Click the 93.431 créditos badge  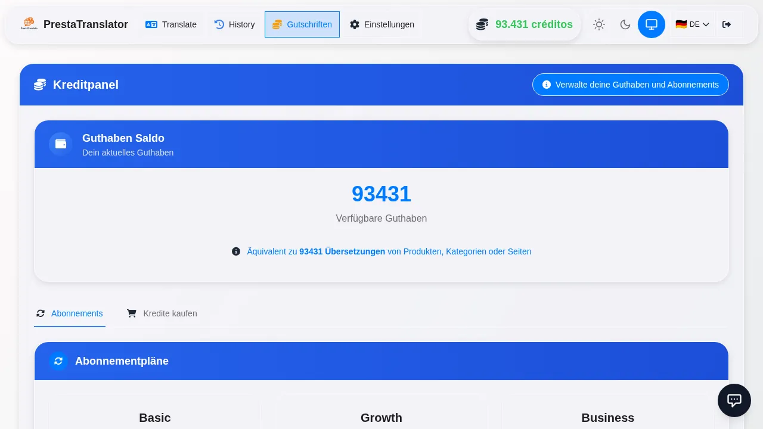tap(525, 24)
